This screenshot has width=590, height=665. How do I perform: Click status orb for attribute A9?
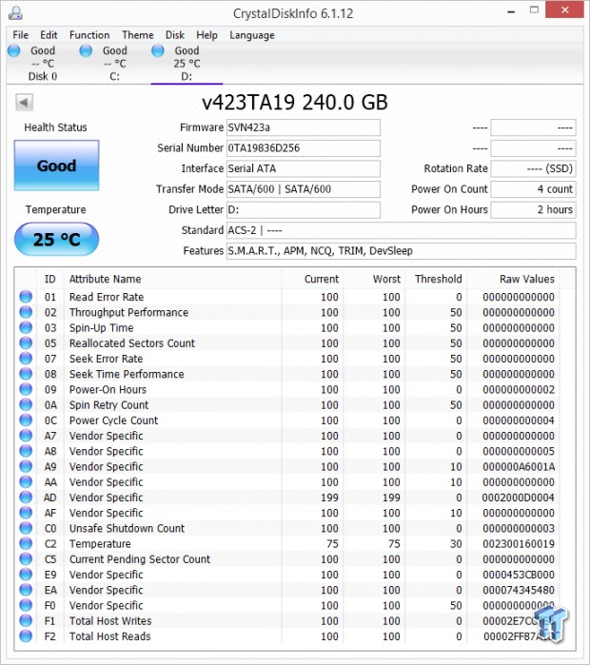point(26,466)
